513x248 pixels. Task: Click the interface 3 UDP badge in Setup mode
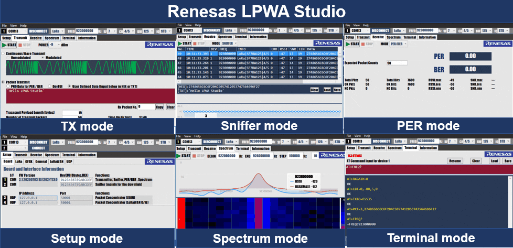[x=5, y=198]
